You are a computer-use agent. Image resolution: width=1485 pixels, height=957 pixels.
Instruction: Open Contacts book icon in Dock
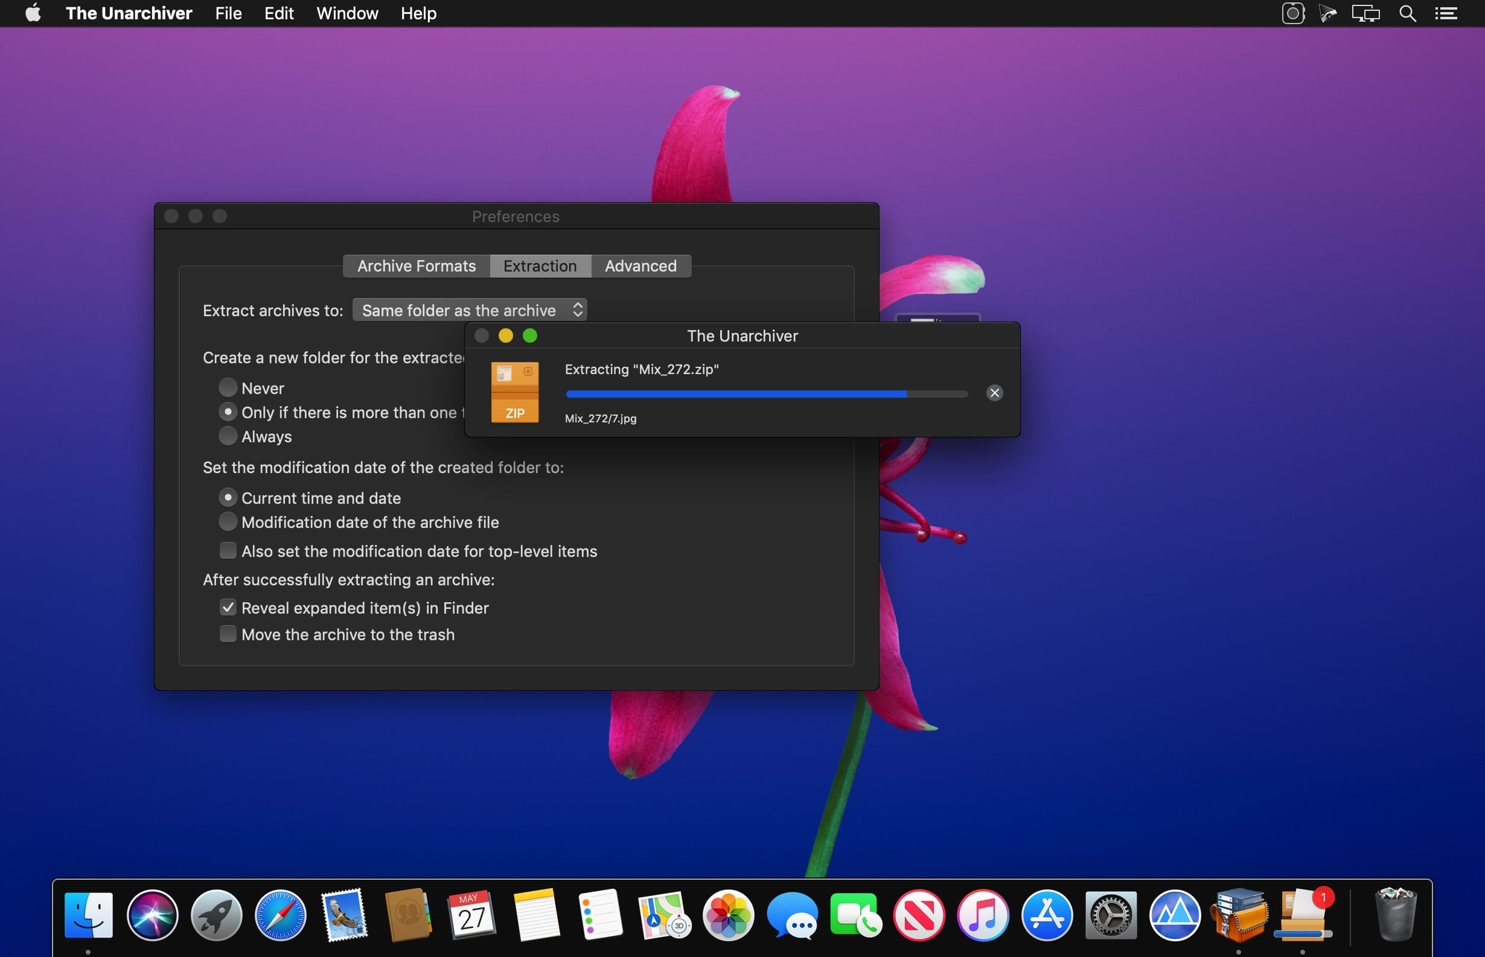pyautogui.click(x=409, y=915)
